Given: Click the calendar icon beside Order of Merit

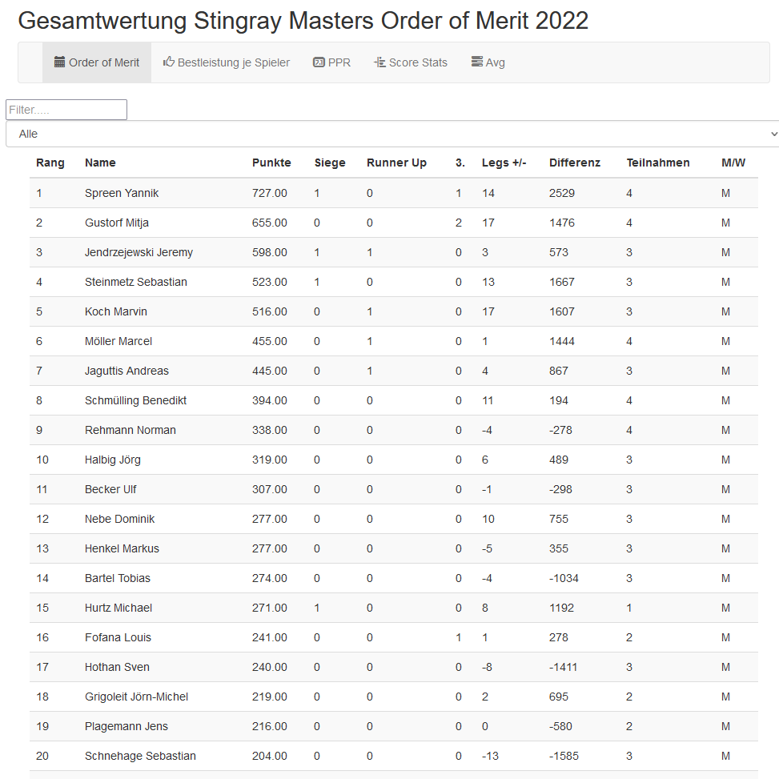Looking at the screenshot, I should coord(59,62).
